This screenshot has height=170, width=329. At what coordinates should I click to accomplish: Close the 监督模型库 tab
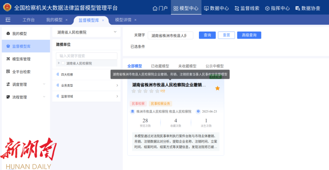[x=103, y=20]
